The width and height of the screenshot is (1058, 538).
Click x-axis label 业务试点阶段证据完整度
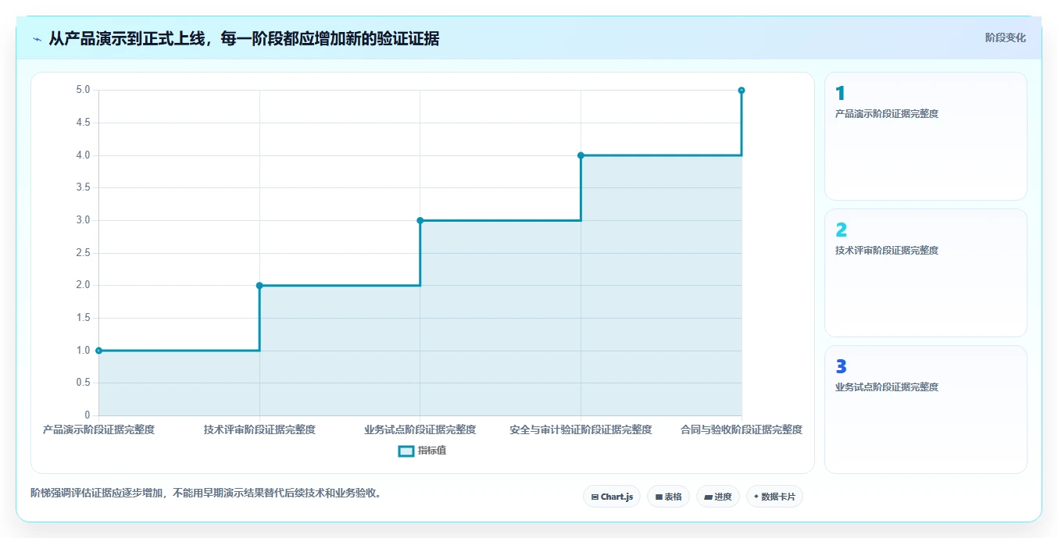tap(420, 429)
